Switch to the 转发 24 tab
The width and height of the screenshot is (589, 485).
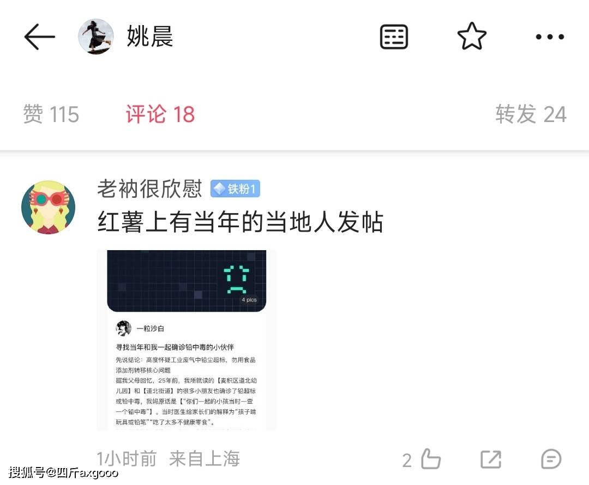tap(531, 114)
